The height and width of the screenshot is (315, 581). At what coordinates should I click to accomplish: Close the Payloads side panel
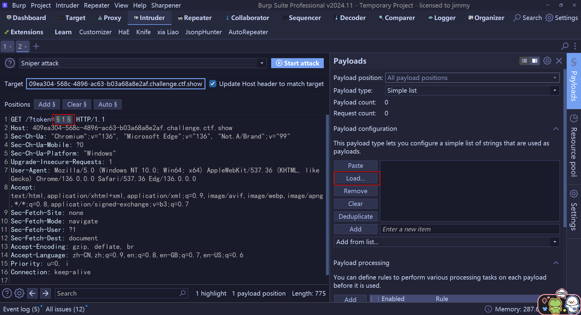click(559, 61)
